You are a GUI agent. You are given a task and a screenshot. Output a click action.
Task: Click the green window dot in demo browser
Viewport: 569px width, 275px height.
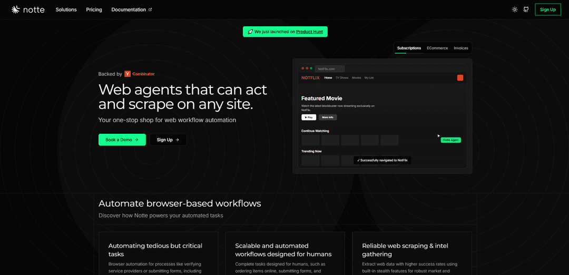pyautogui.click(x=311, y=68)
